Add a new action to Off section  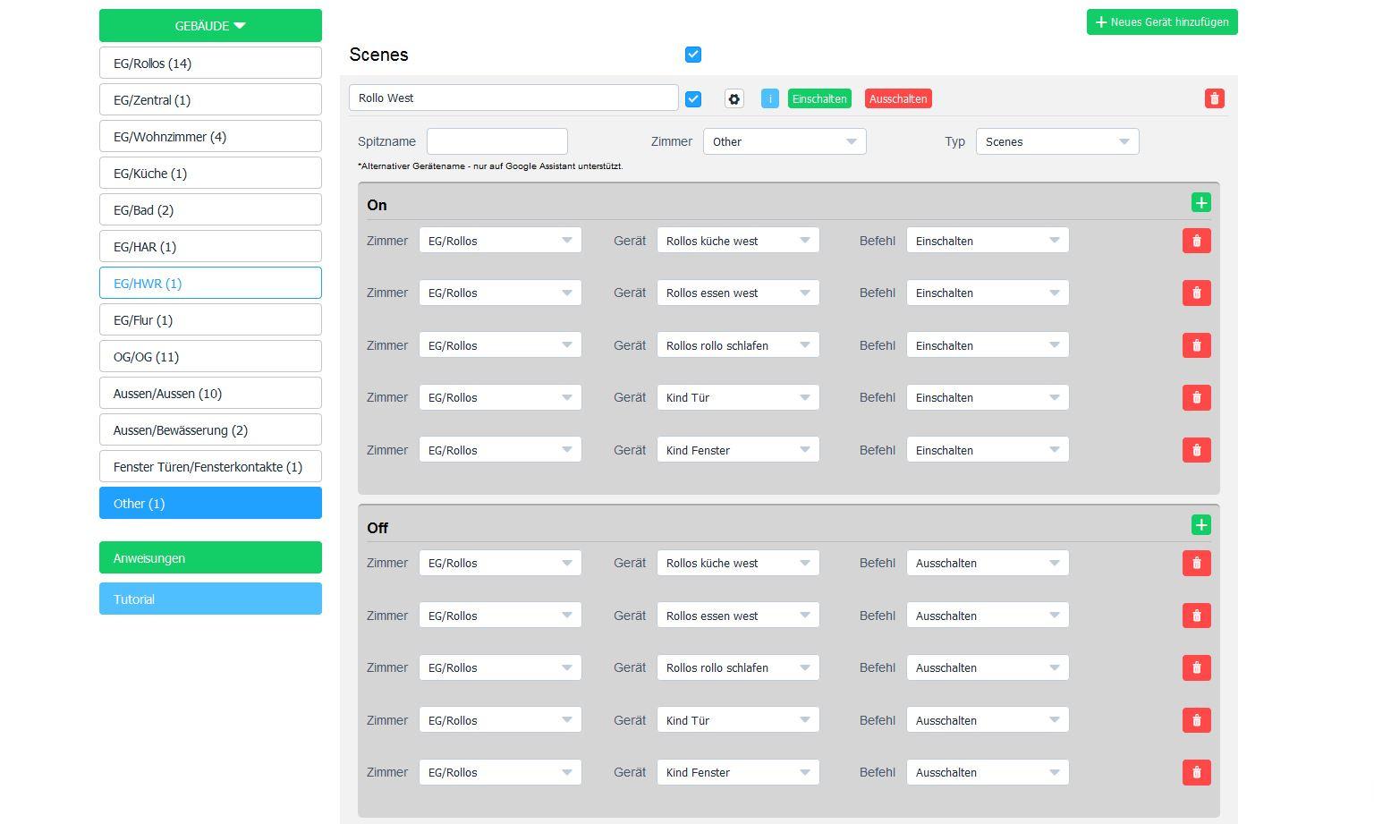pyautogui.click(x=1200, y=525)
